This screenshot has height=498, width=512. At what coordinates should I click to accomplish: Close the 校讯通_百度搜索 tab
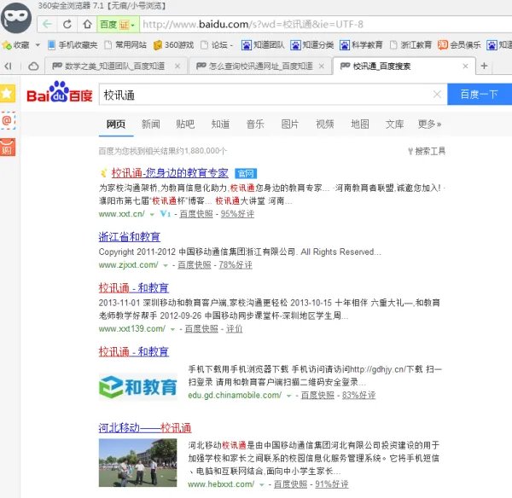466,67
